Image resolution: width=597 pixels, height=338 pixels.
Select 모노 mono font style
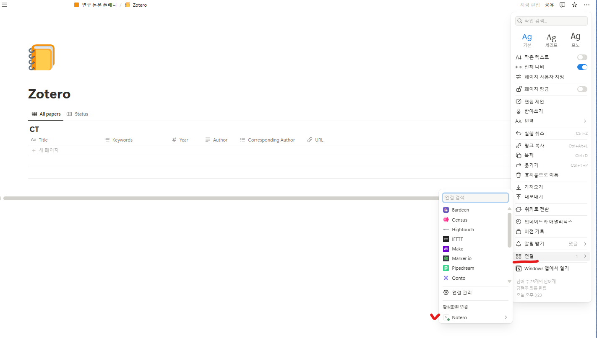(x=576, y=40)
